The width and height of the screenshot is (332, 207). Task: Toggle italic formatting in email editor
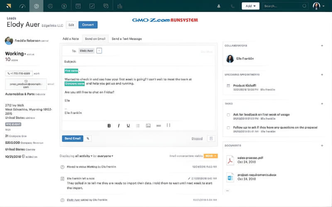pyautogui.click(x=119, y=126)
